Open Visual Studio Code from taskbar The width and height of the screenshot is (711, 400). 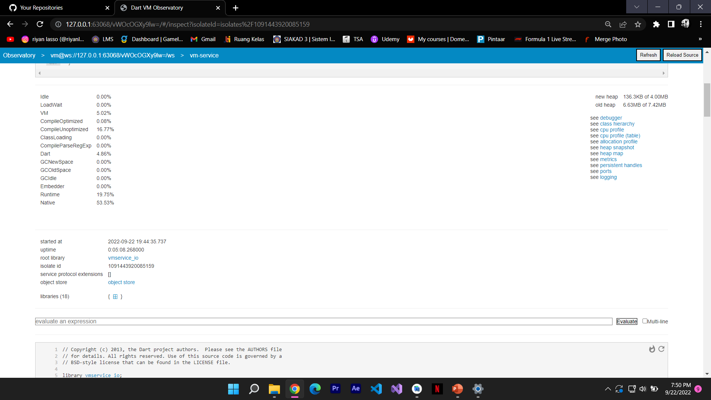[x=376, y=389]
